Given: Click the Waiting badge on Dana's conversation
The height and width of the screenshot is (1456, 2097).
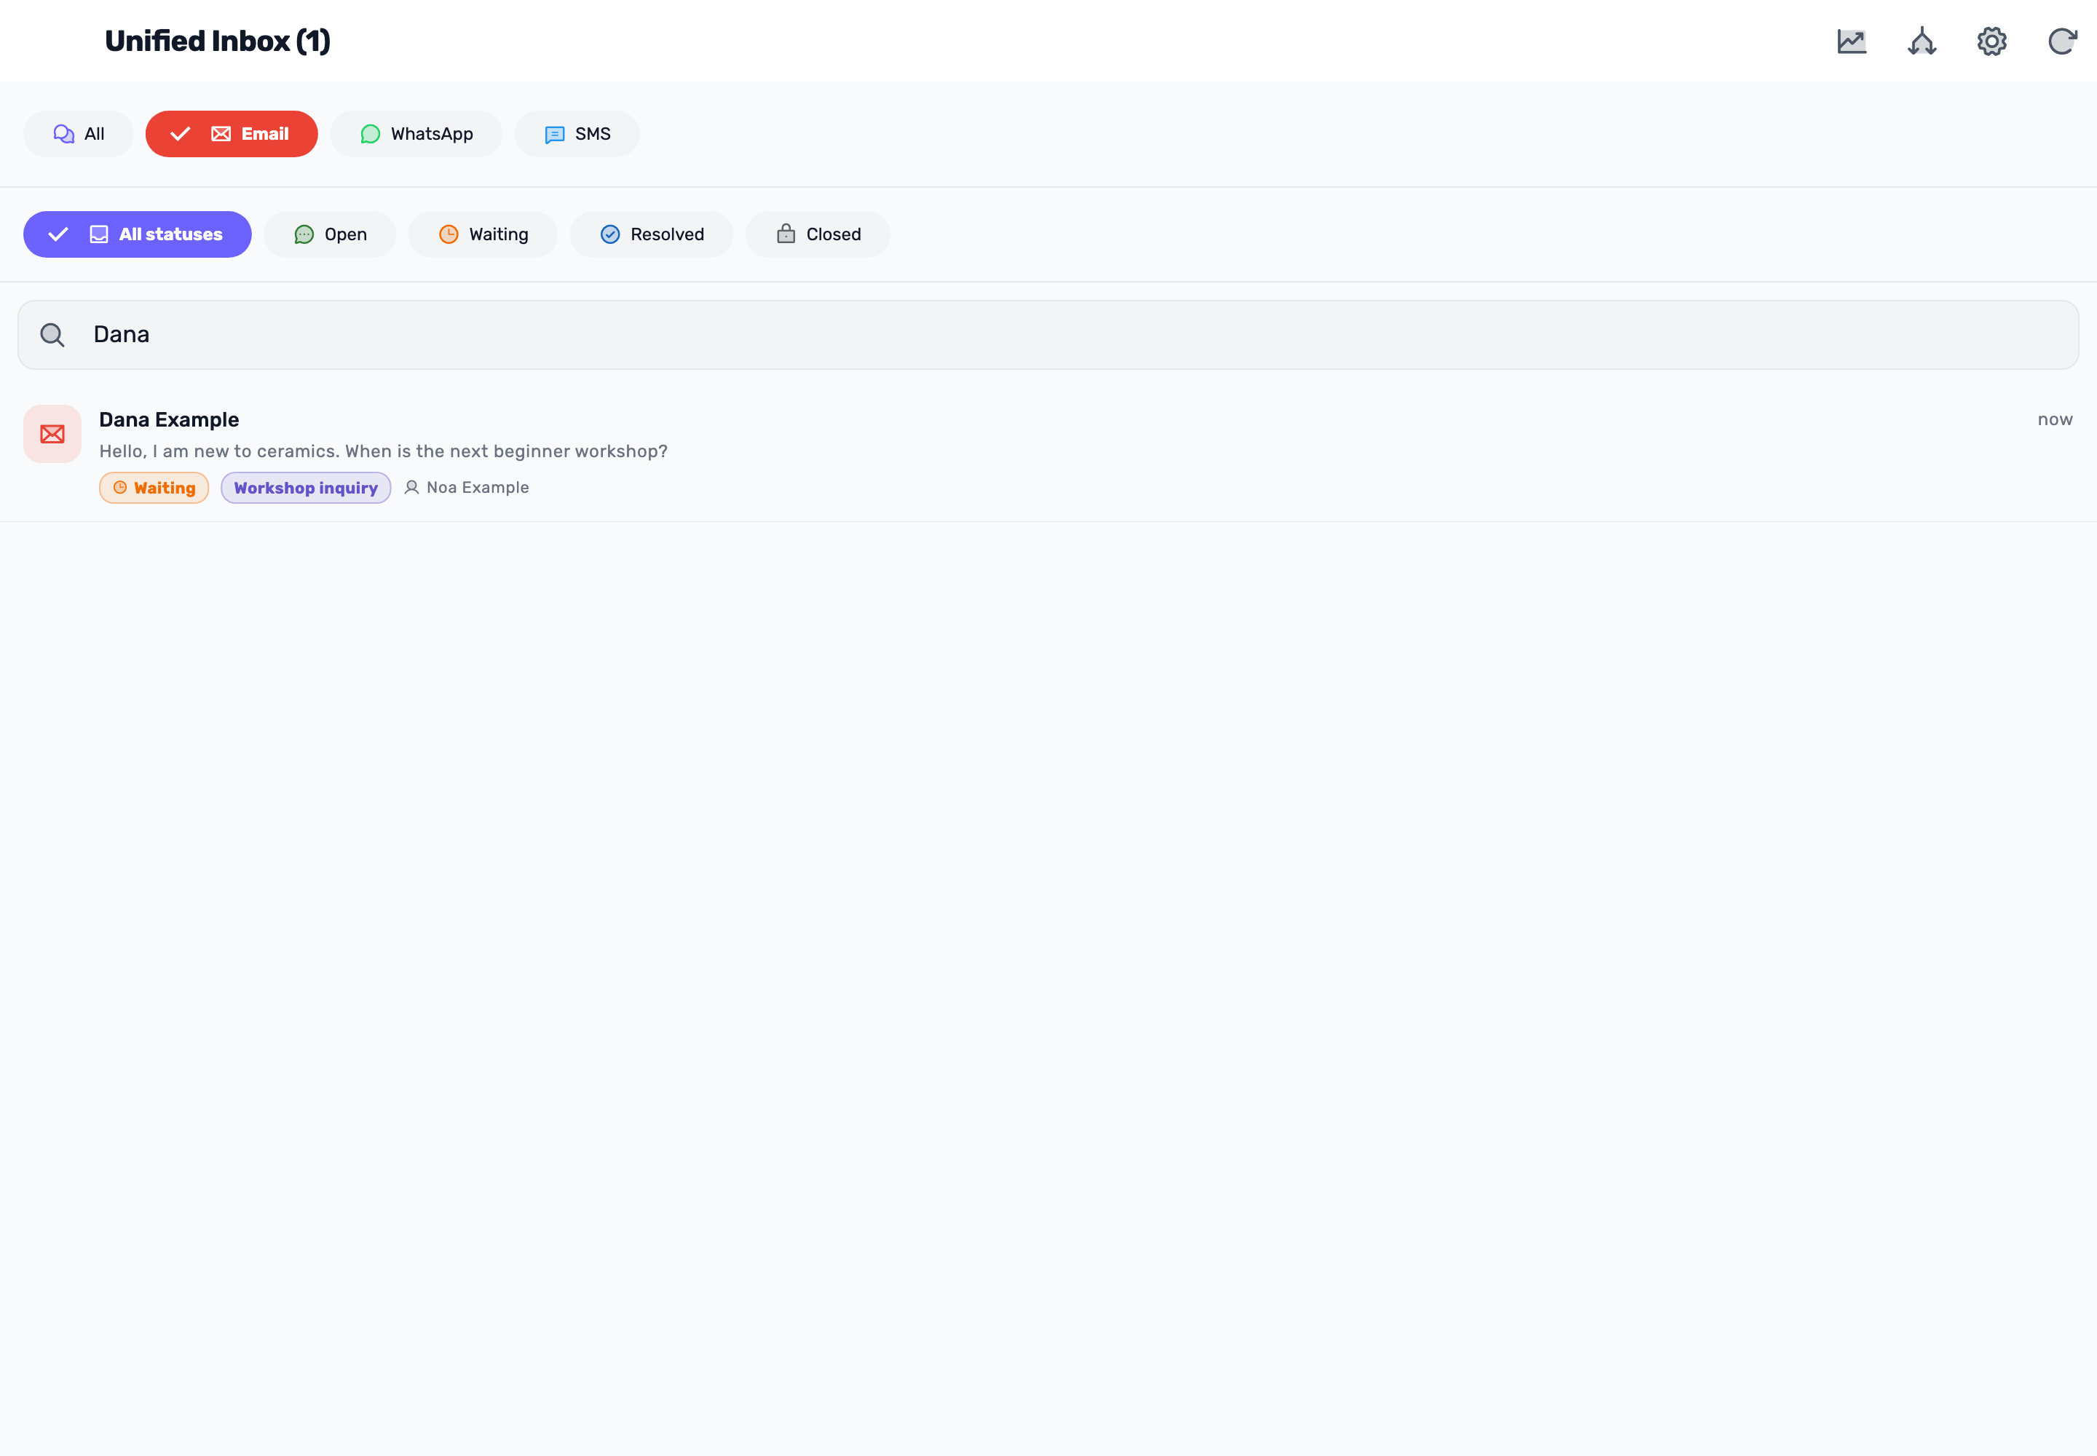Looking at the screenshot, I should click(x=154, y=488).
